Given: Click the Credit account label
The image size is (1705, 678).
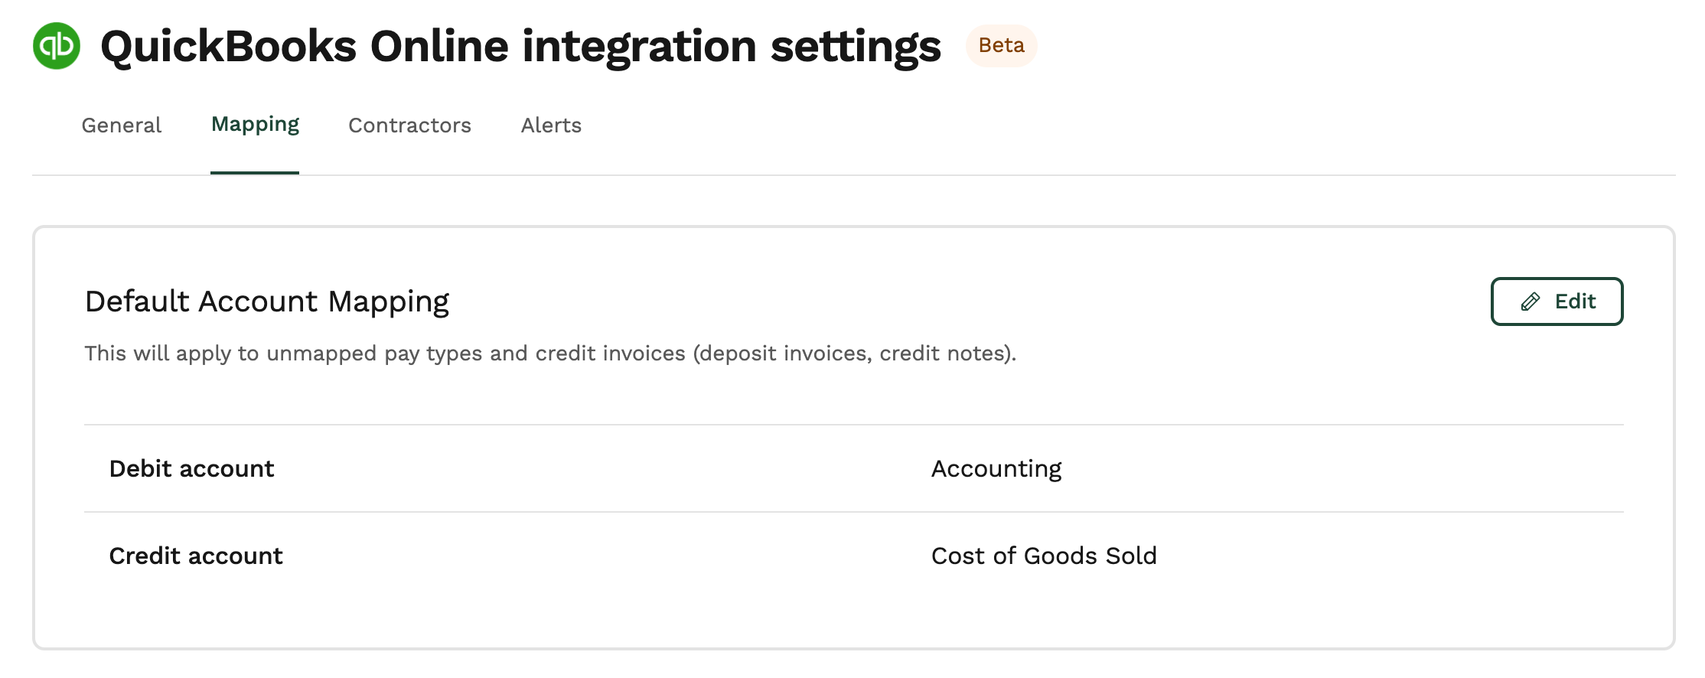Looking at the screenshot, I should click(196, 556).
